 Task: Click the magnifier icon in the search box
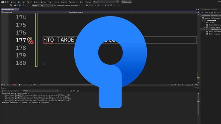click(x=117, y=2)
